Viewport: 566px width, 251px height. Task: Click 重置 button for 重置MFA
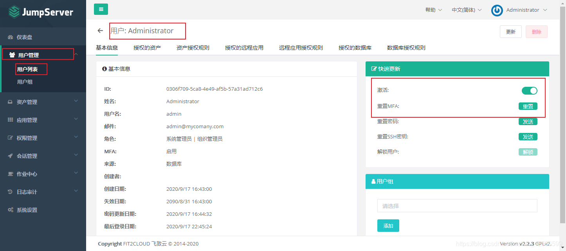coord(528,106)
